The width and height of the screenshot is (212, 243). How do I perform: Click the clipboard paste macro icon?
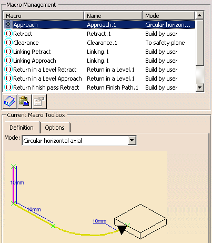24,101
